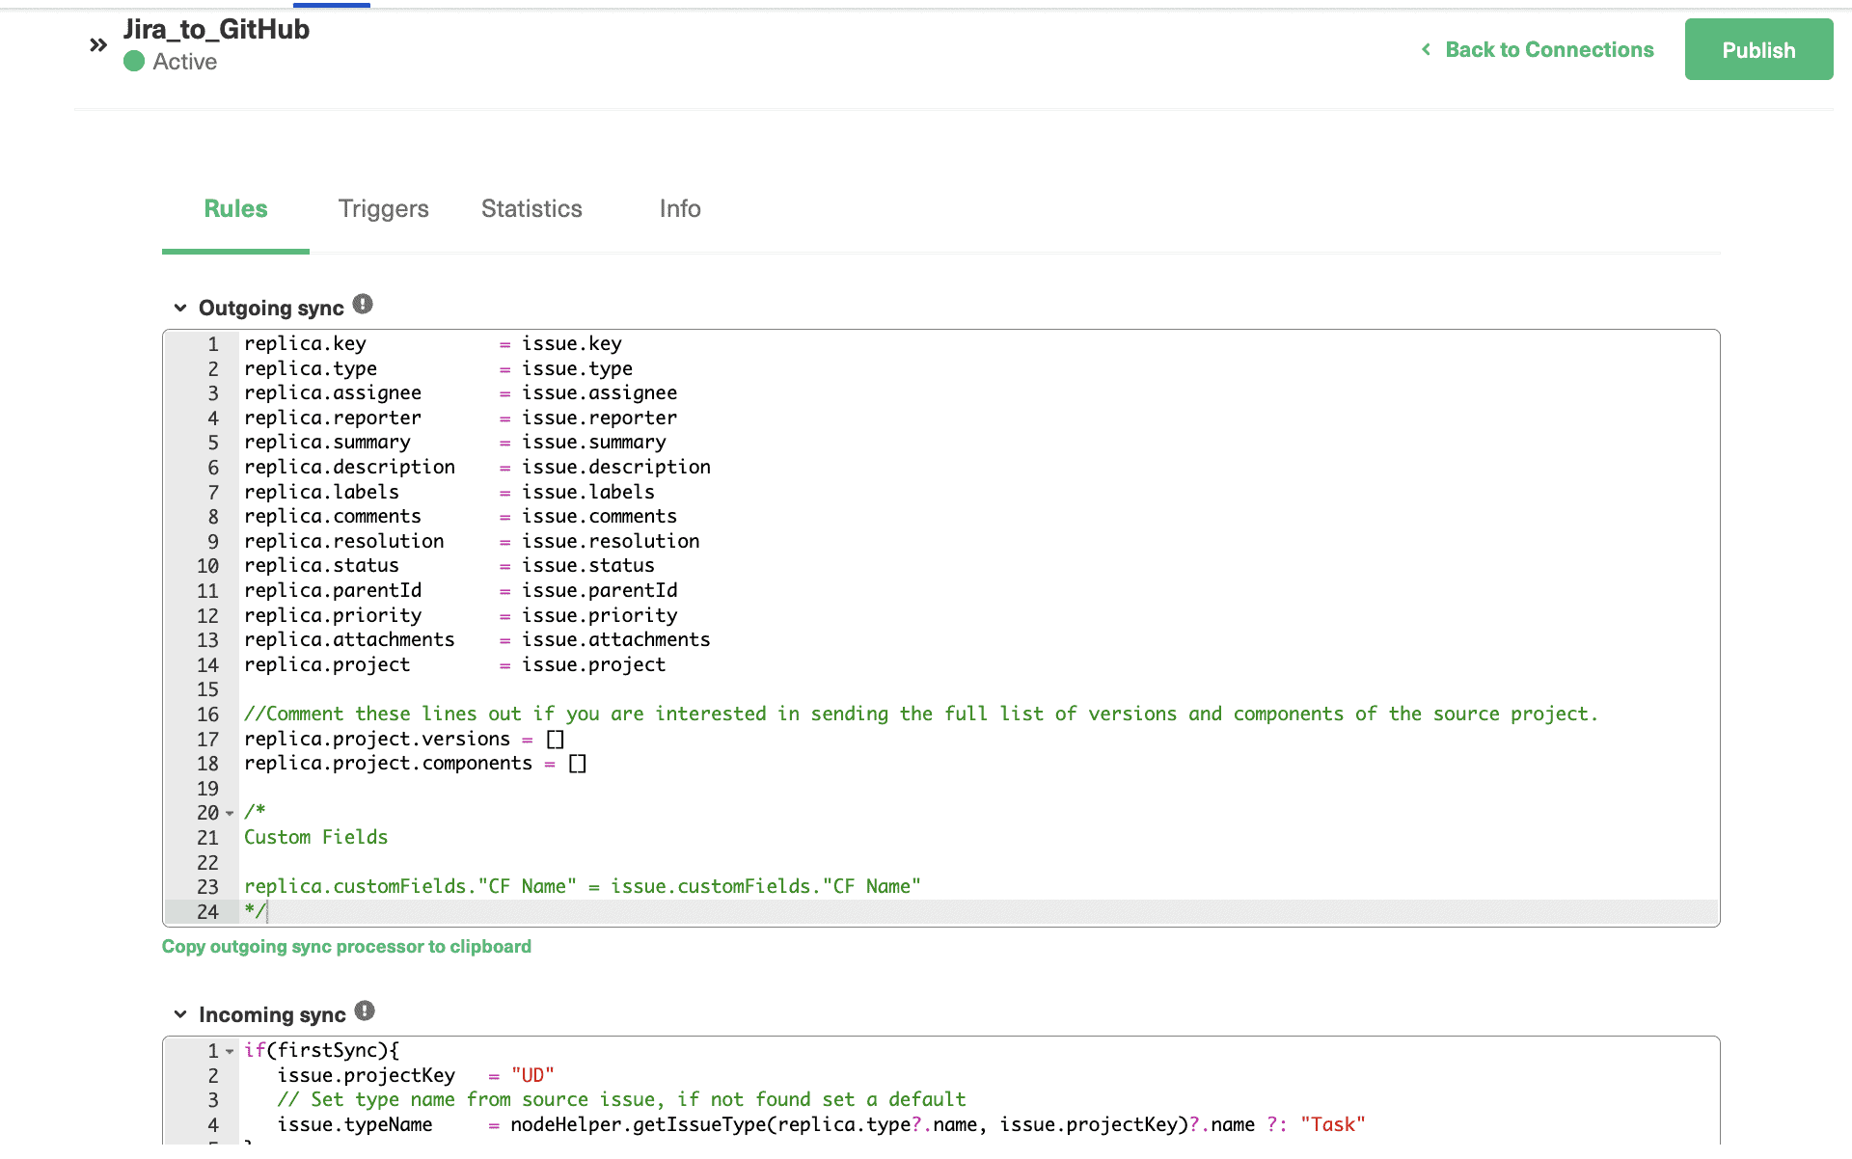Image resolution: width=1852 pixels, height=1159 pixels.
Task: Open the Info tab
Action: coord(679,208)
